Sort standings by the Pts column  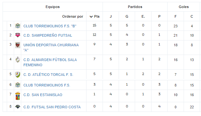pyautogui.click(x=97, y=16)
